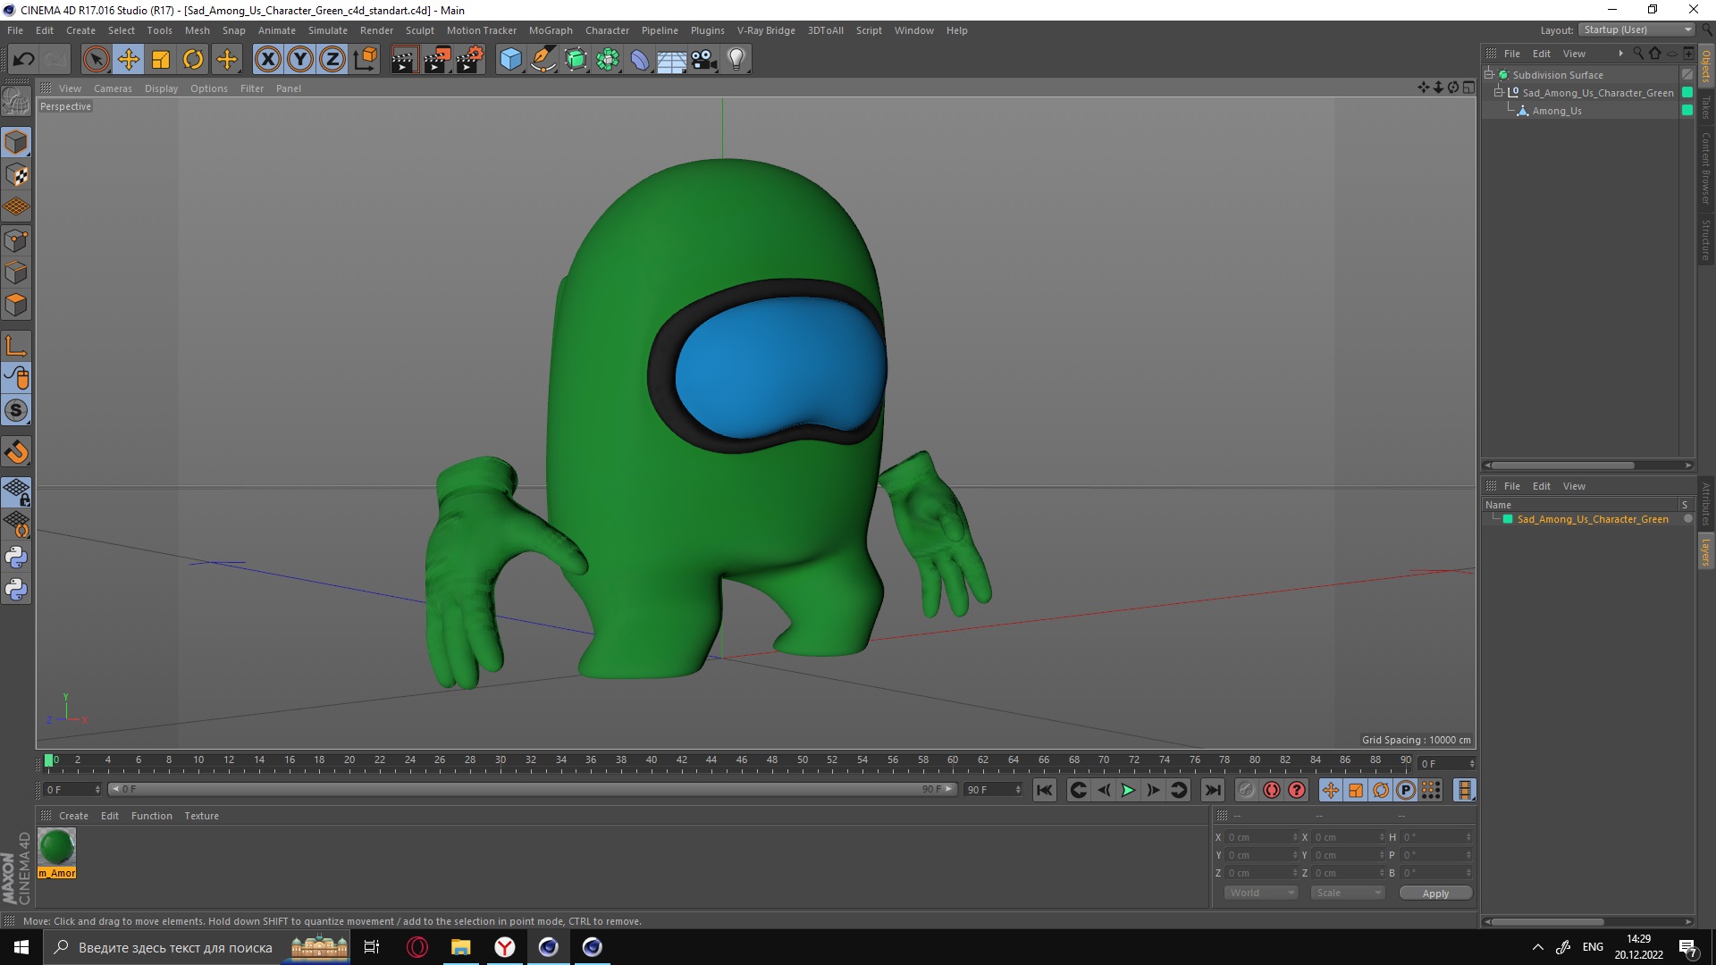Click Render View clapboard icon

click(404, 60)
